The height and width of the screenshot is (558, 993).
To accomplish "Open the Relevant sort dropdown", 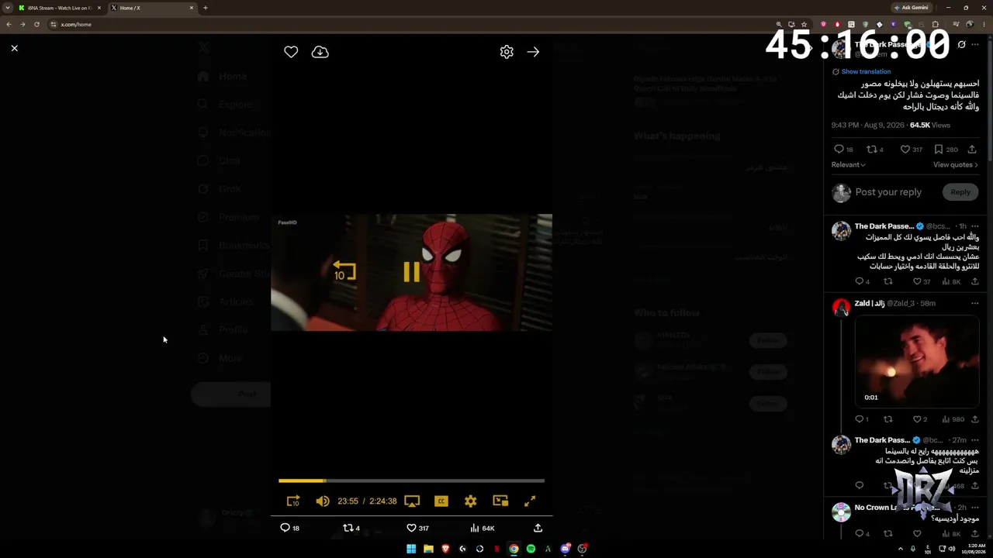I will point(849,164).
